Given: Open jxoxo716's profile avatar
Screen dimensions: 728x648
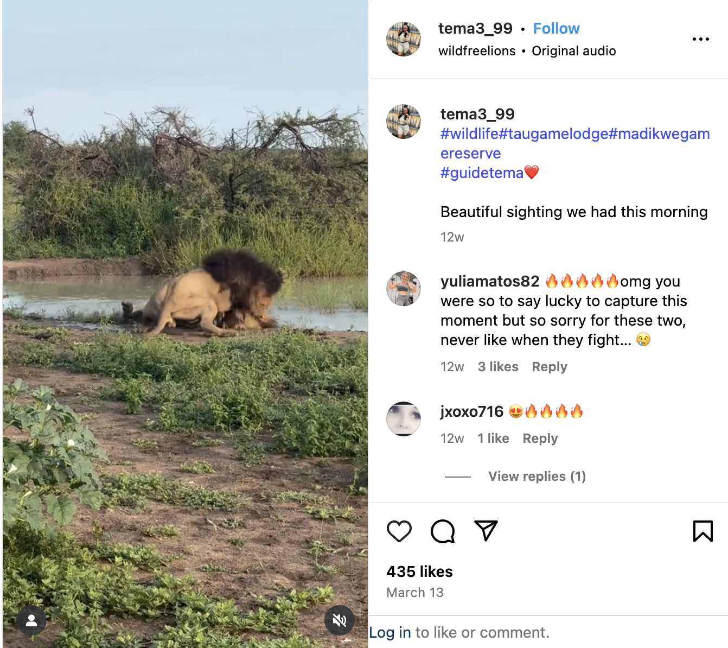Looking at the screenshot, I should coord(404,419).
